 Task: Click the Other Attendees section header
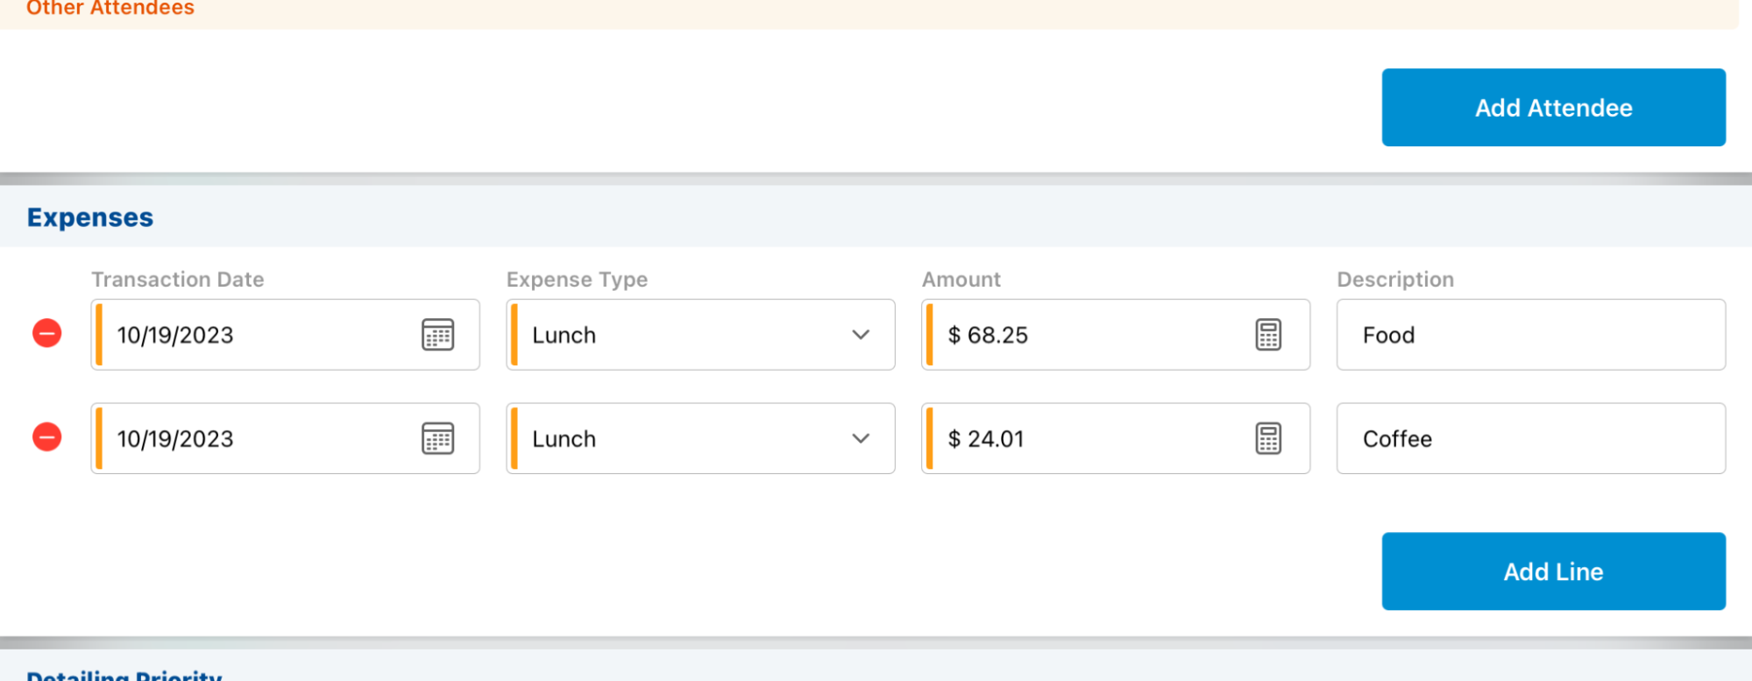(110, 9)
